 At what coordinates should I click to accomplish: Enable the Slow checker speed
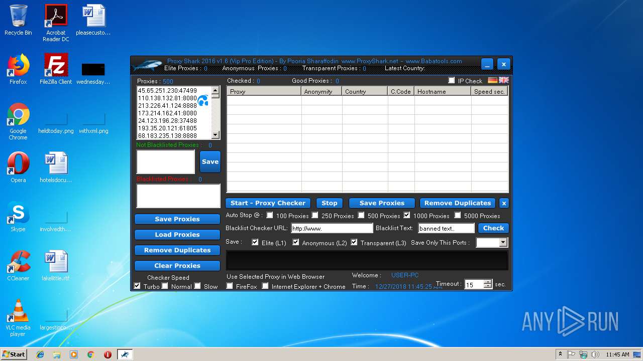(197, 286)
